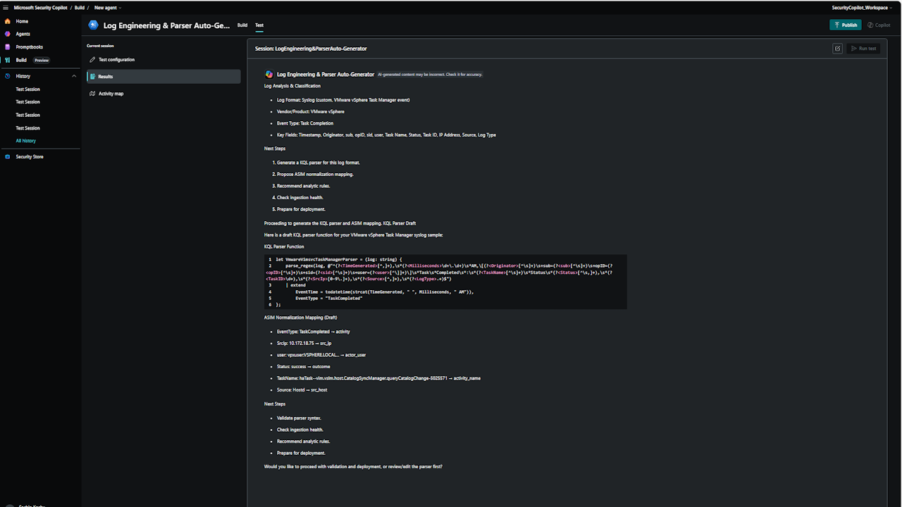Click the Agents sidebar icon
Image resolution: width=902 pixels, height=507 pixels.
8,34
